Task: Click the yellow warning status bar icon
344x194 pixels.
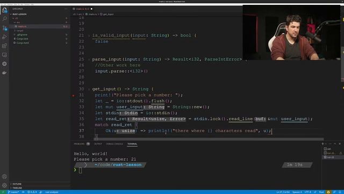Action: pyautogui.click(x=328, y=192)
